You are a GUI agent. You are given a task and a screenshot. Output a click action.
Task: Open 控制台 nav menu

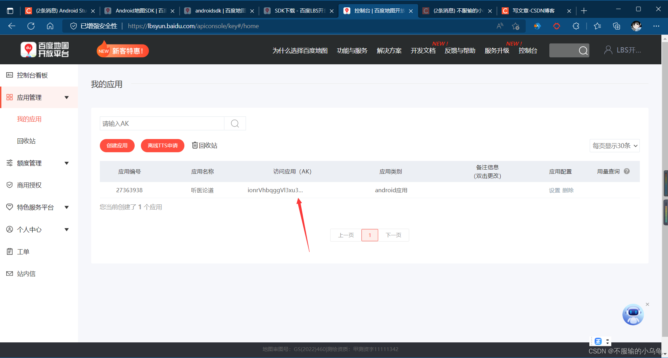pyautogui.click(x=528, y=51)
